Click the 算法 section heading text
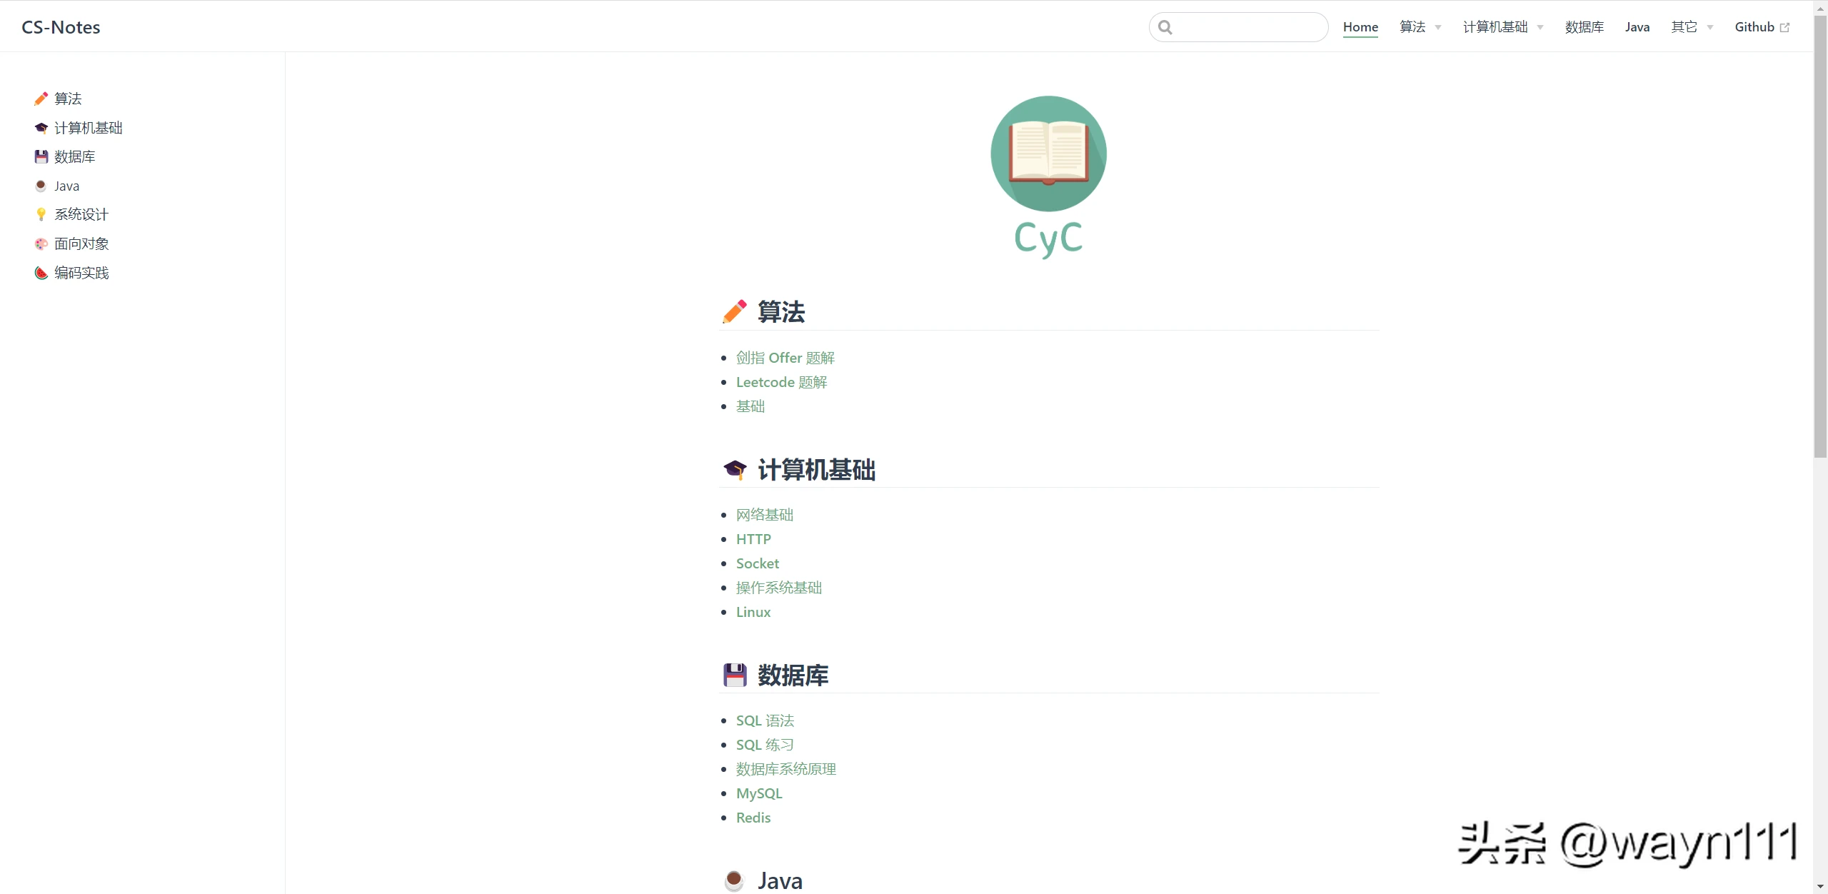 781,312
